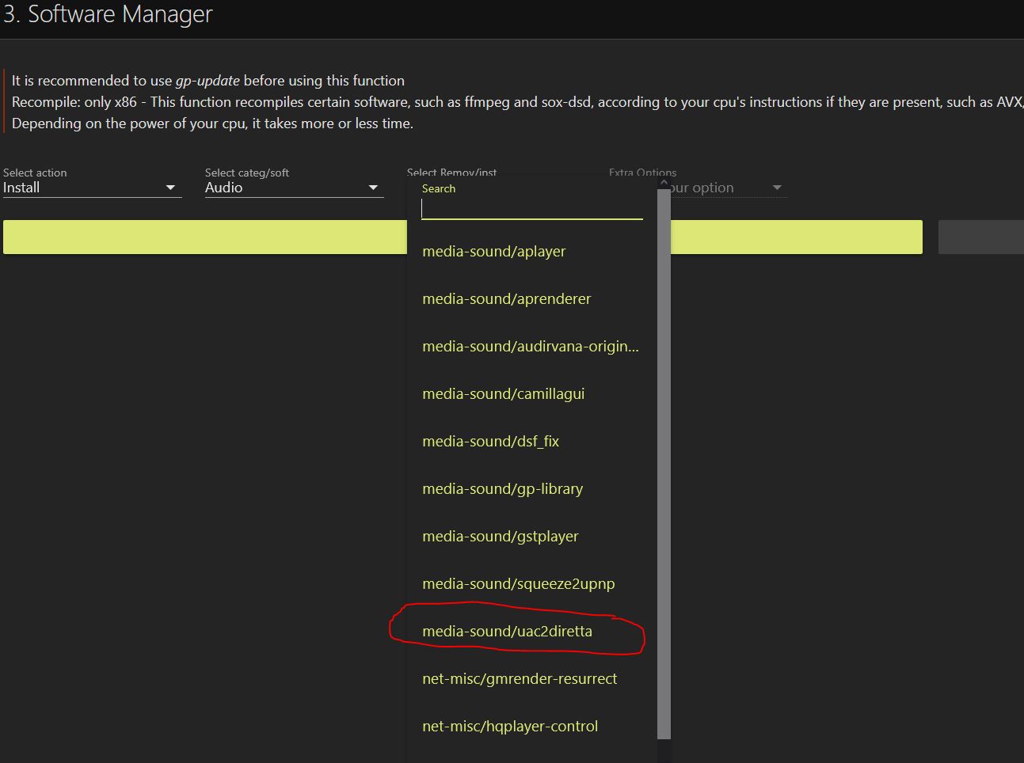Open the Select categ/soft dropdown showing Audio
Screen dimensions: 1024x763
(x=294, y=188)
